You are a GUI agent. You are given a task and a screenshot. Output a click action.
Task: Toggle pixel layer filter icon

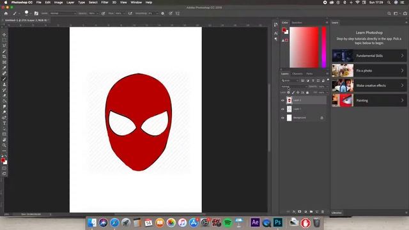(x=302, y=80)
